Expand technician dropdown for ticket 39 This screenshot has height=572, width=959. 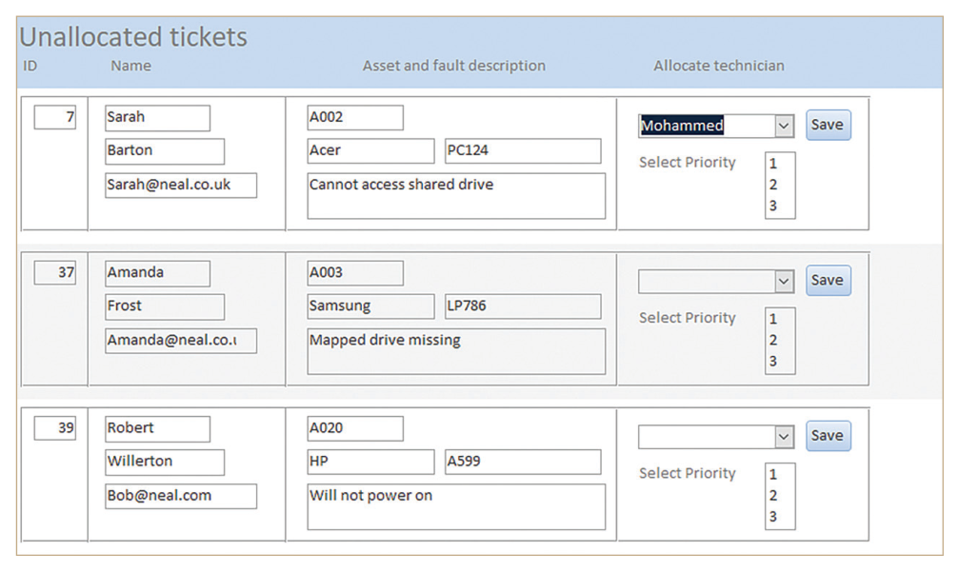pyautogui.click(x=784, y=437)
